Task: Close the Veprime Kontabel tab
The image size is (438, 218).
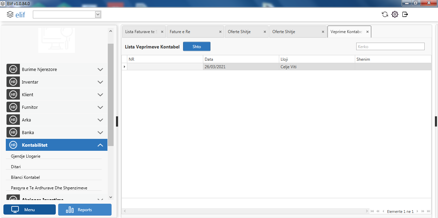Action: coord(368,32)
